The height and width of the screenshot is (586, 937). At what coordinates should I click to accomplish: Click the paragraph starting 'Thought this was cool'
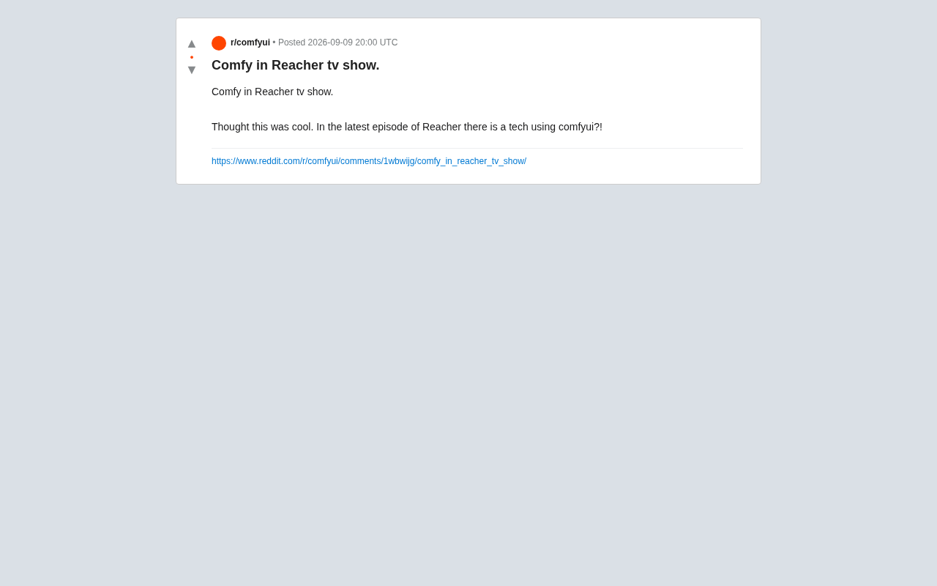(407, 127)
